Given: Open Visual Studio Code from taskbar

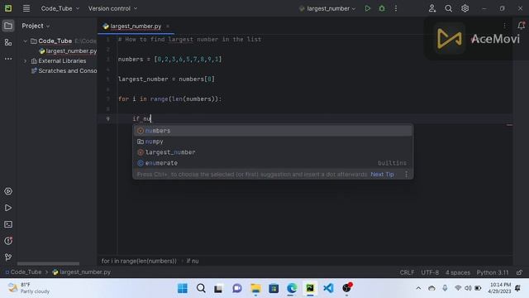Looking at the screenshot, I should point(328,288).
